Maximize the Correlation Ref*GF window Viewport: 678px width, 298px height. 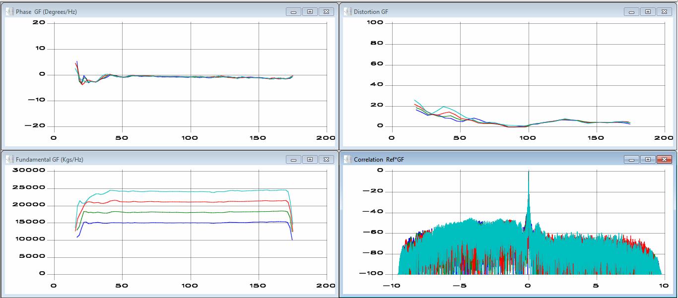(648, 159)
